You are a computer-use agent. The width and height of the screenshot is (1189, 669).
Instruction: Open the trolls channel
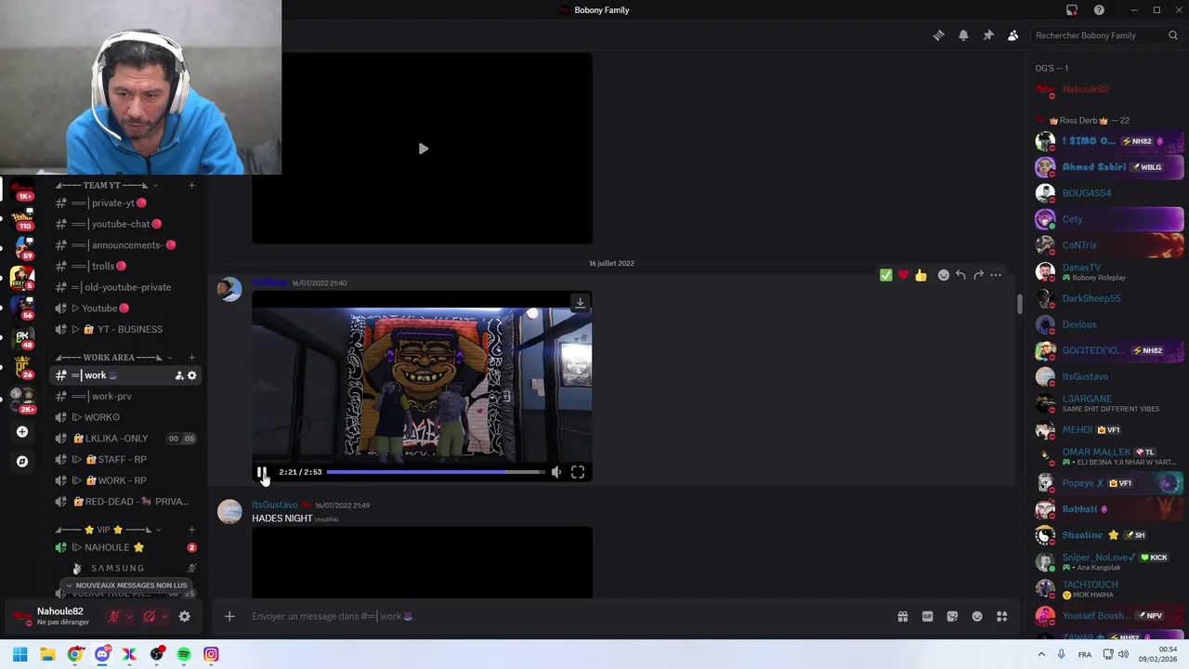click(124, 267)
